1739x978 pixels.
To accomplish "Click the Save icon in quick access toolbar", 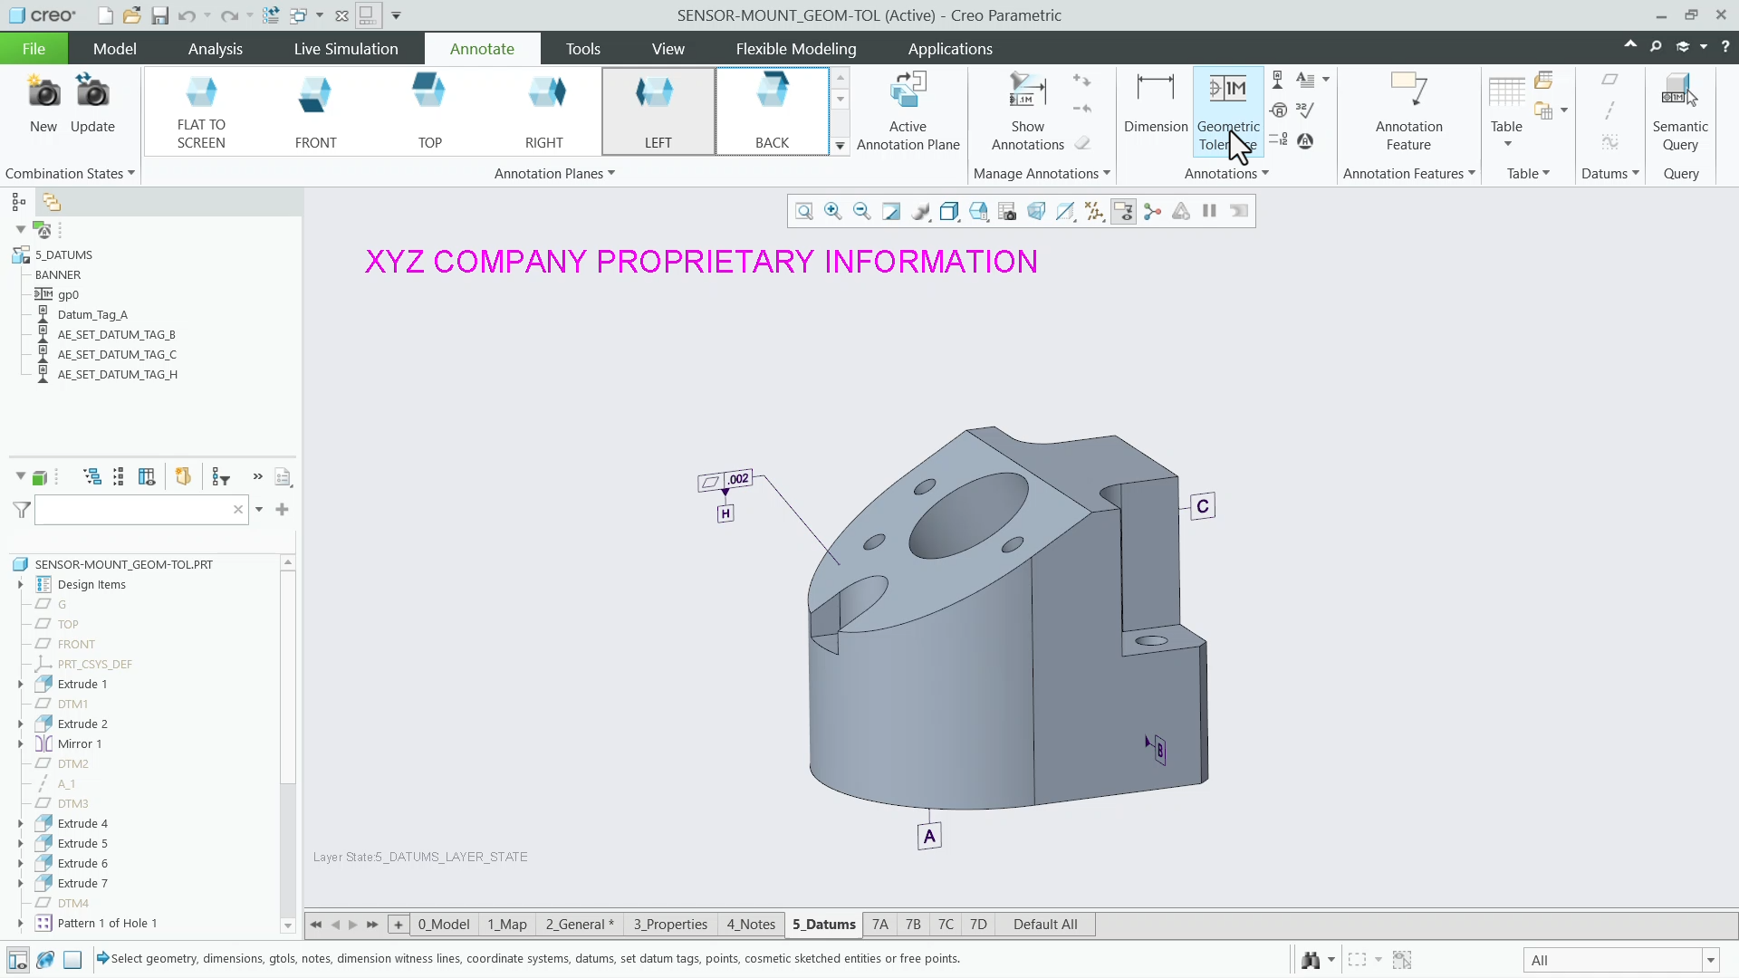I will [x=159, y=15].
